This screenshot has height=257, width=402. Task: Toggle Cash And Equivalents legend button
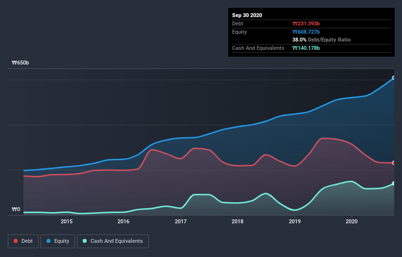click(x=113, y=241)
